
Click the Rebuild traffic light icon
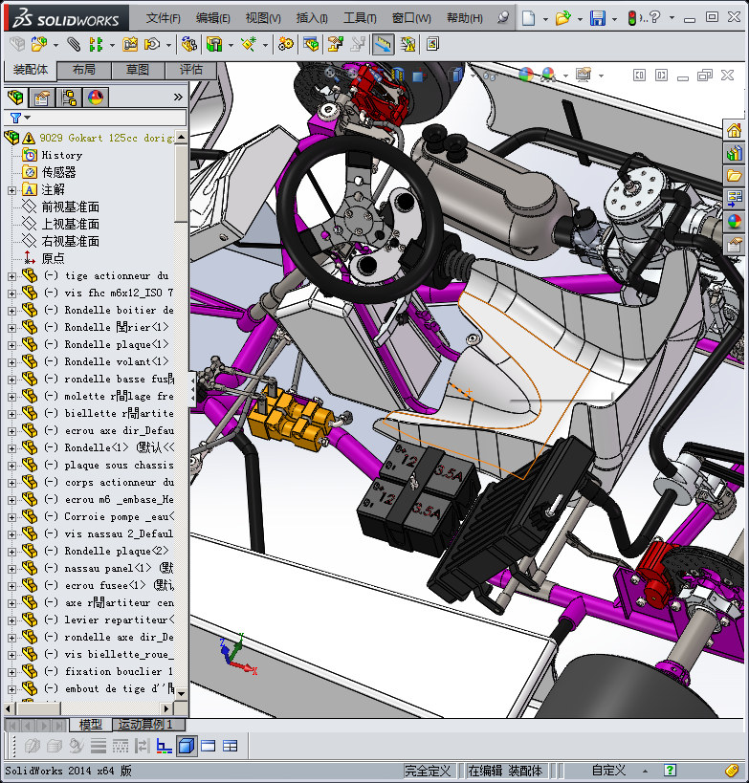[x=632, y=18]
